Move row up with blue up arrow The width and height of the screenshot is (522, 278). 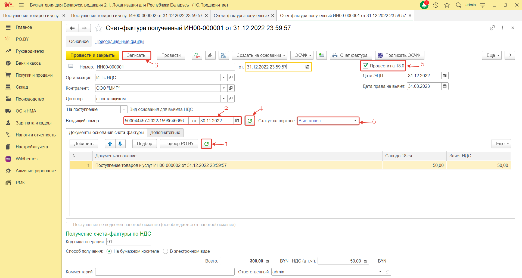110,144
